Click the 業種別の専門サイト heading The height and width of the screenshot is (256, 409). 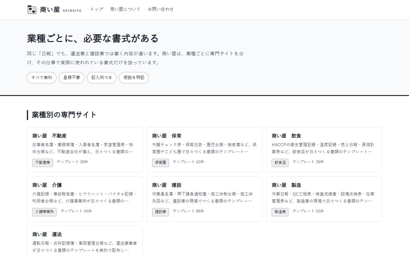tap(64, 115)
